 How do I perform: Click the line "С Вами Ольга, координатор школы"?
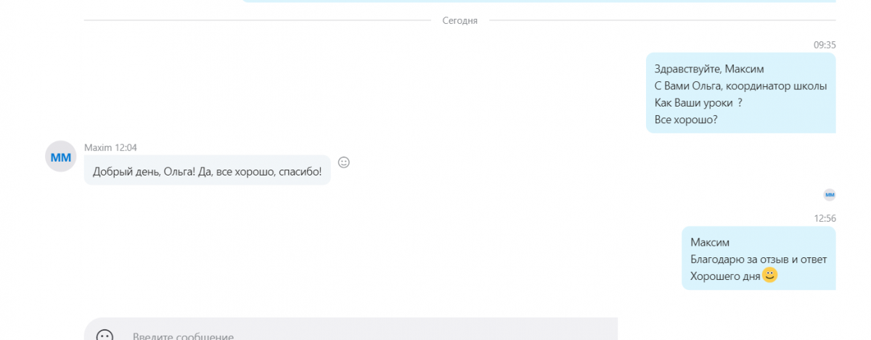[740, 86]
